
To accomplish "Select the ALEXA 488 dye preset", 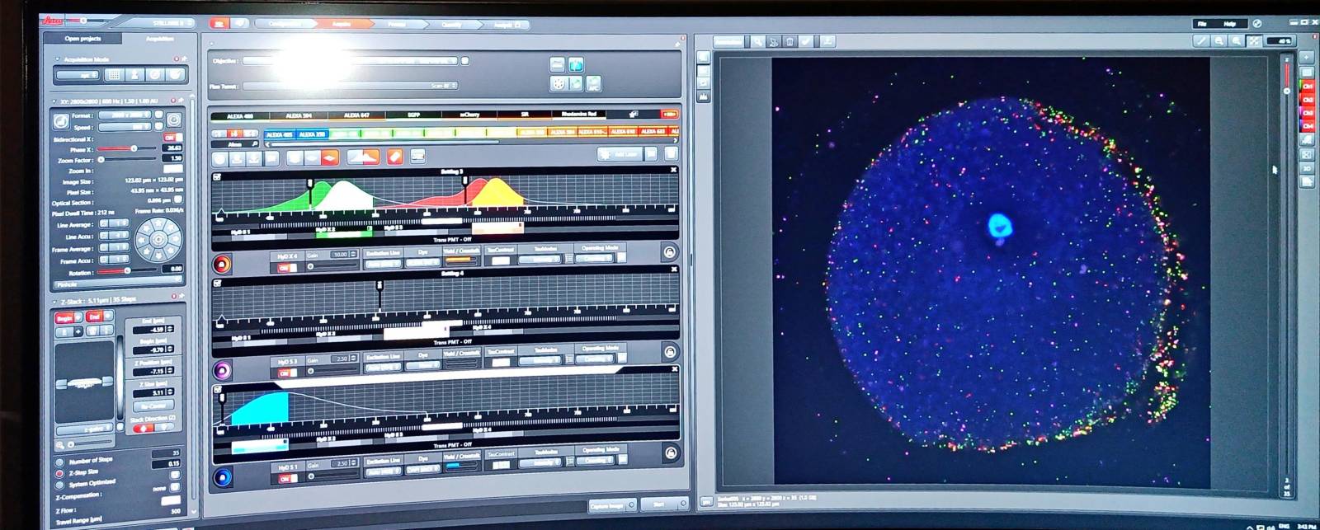I will click(240, 115).
